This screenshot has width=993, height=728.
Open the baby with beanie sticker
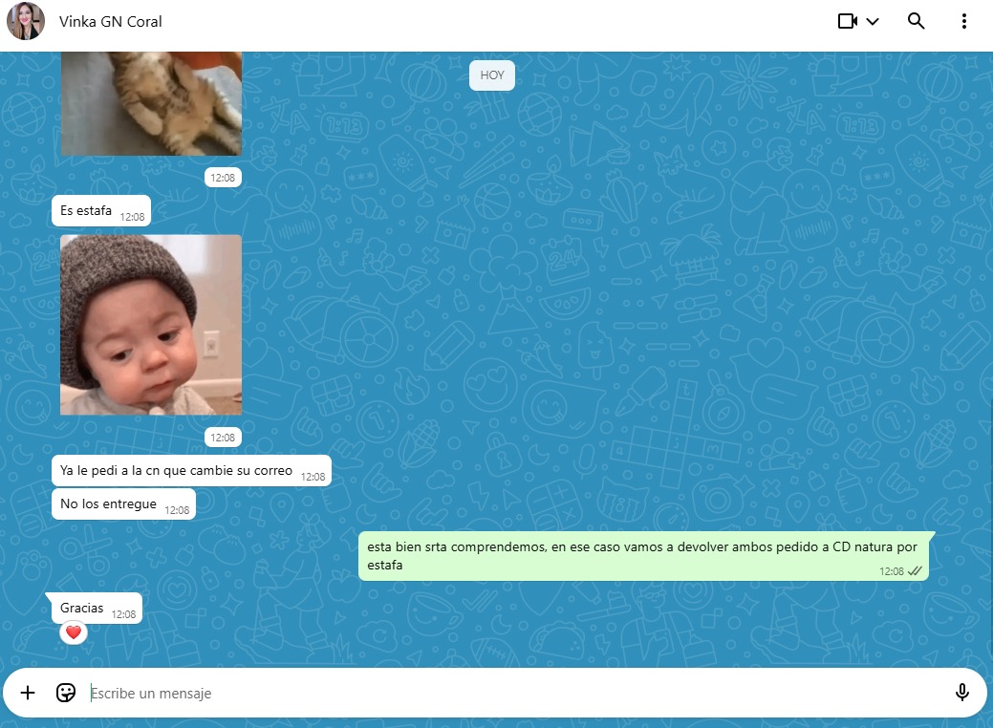point(151,325)
